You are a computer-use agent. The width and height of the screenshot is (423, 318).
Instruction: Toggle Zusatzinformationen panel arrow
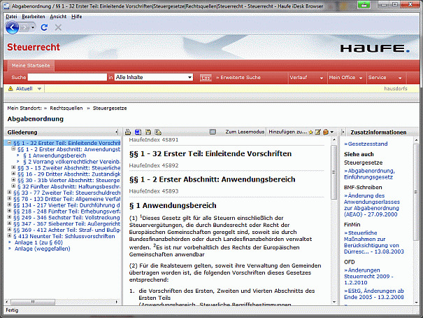[343, 132]
